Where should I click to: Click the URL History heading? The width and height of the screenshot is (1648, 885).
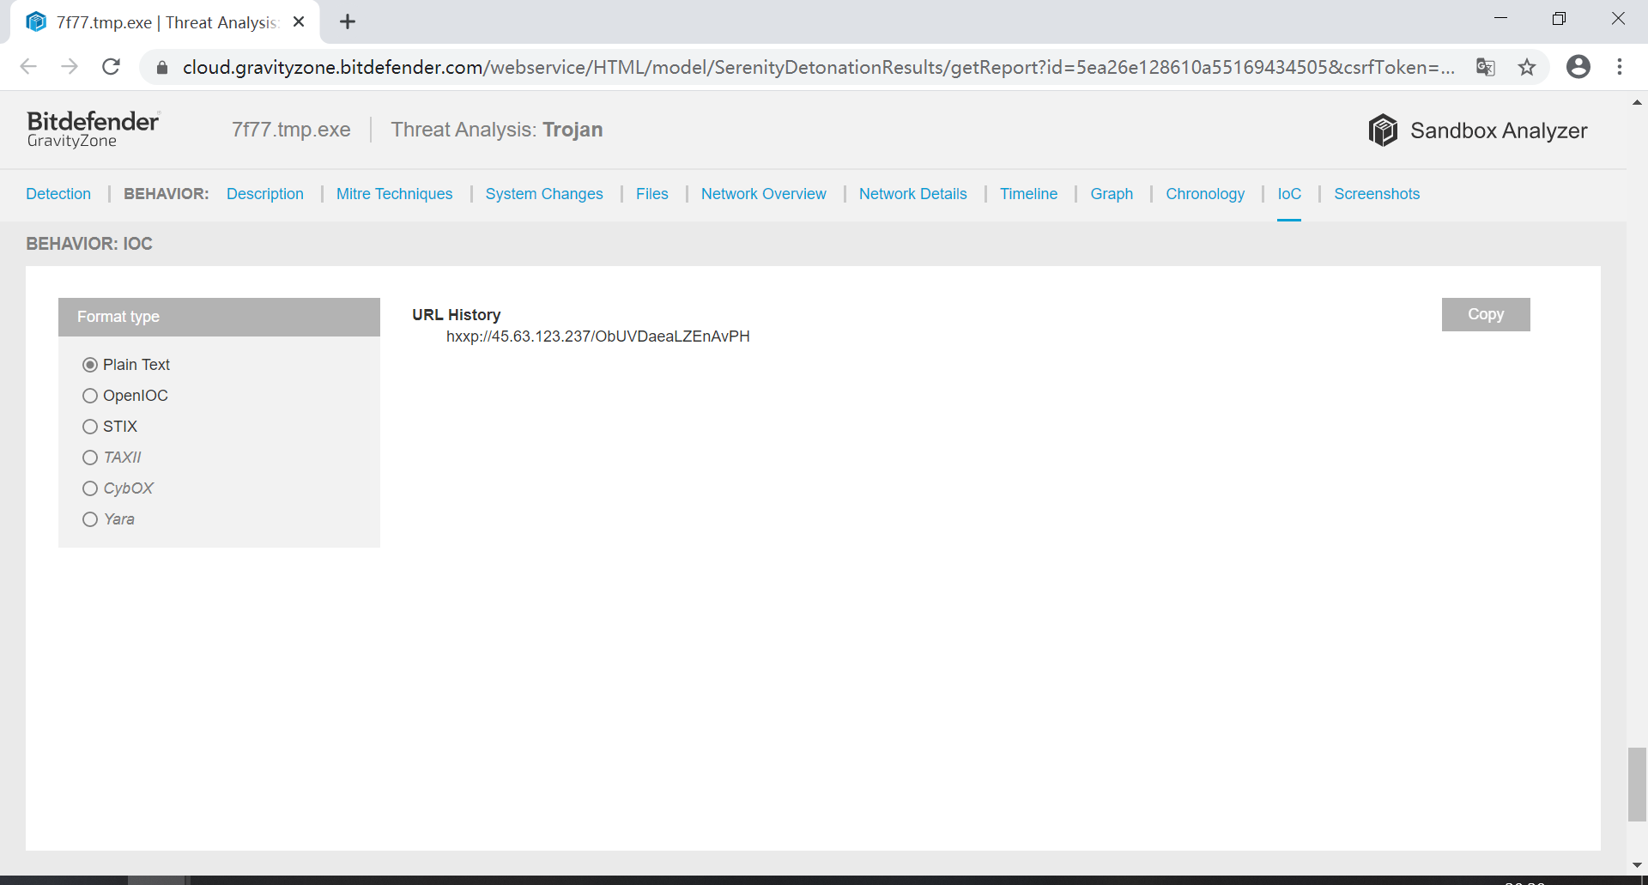456,315
